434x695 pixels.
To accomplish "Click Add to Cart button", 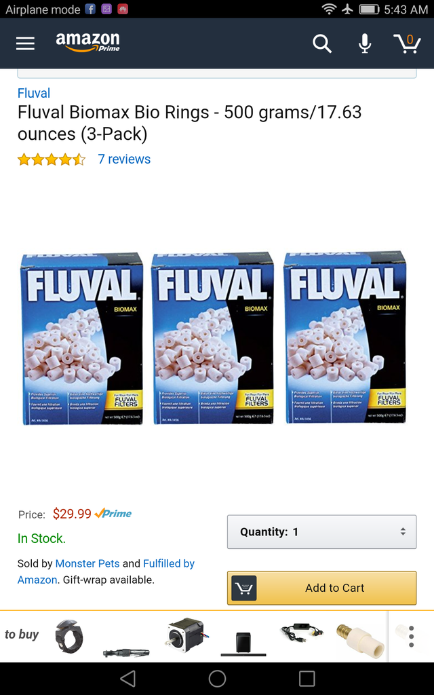I will pyautogui.click(x=322, y=588).
